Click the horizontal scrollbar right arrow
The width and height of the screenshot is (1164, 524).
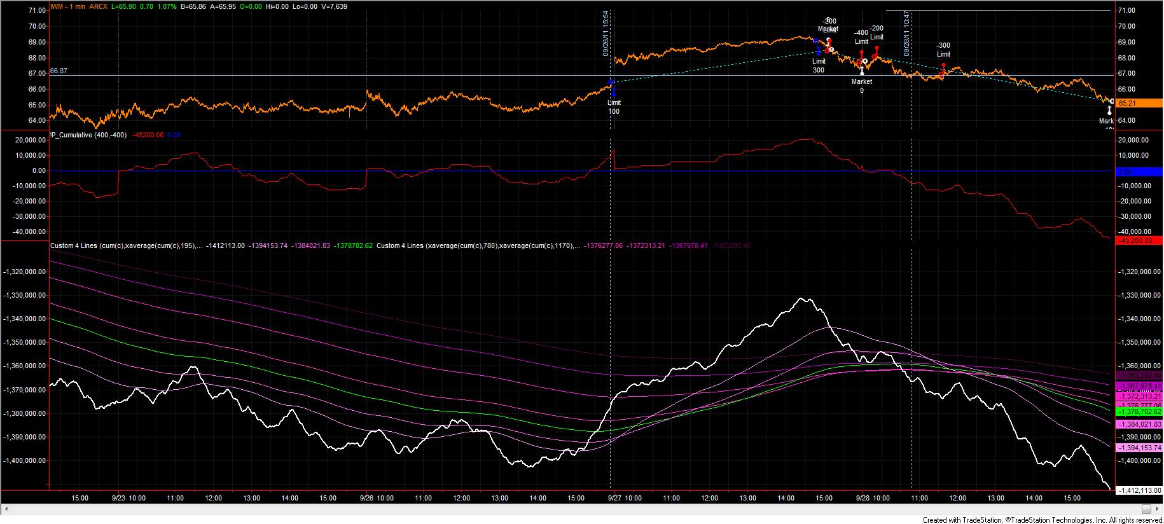pos(1146,509)
